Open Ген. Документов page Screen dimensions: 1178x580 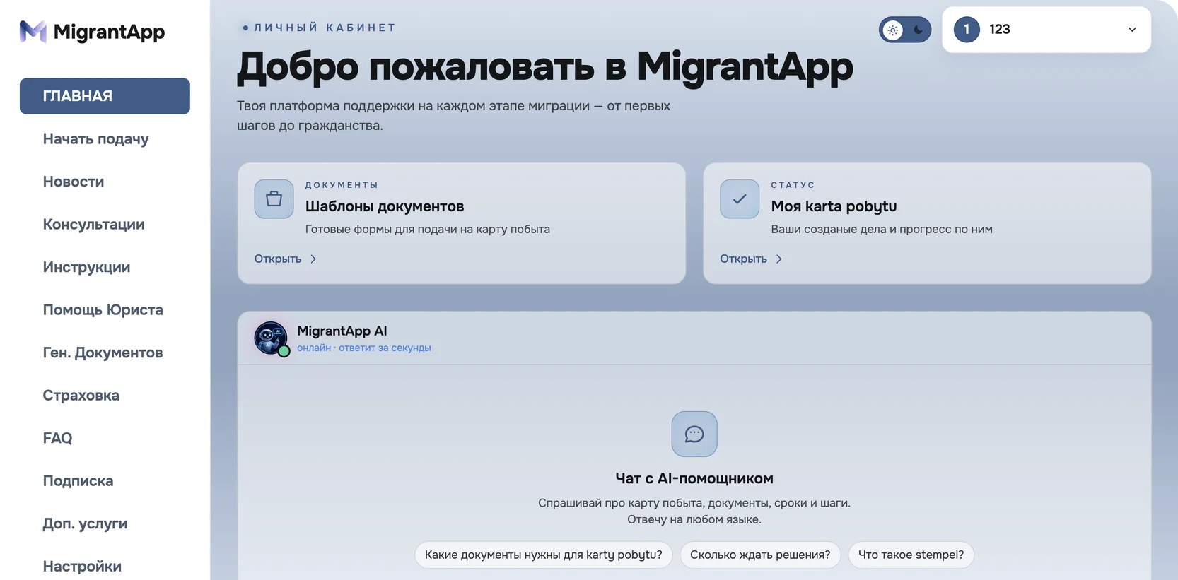tap(103, 353)
